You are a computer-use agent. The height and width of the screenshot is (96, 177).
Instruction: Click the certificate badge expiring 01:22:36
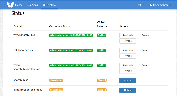tap(71, 65)
